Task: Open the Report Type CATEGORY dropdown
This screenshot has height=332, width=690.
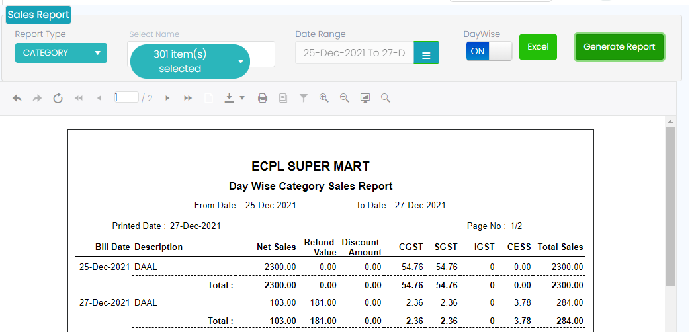Action: tap(61, 53)
